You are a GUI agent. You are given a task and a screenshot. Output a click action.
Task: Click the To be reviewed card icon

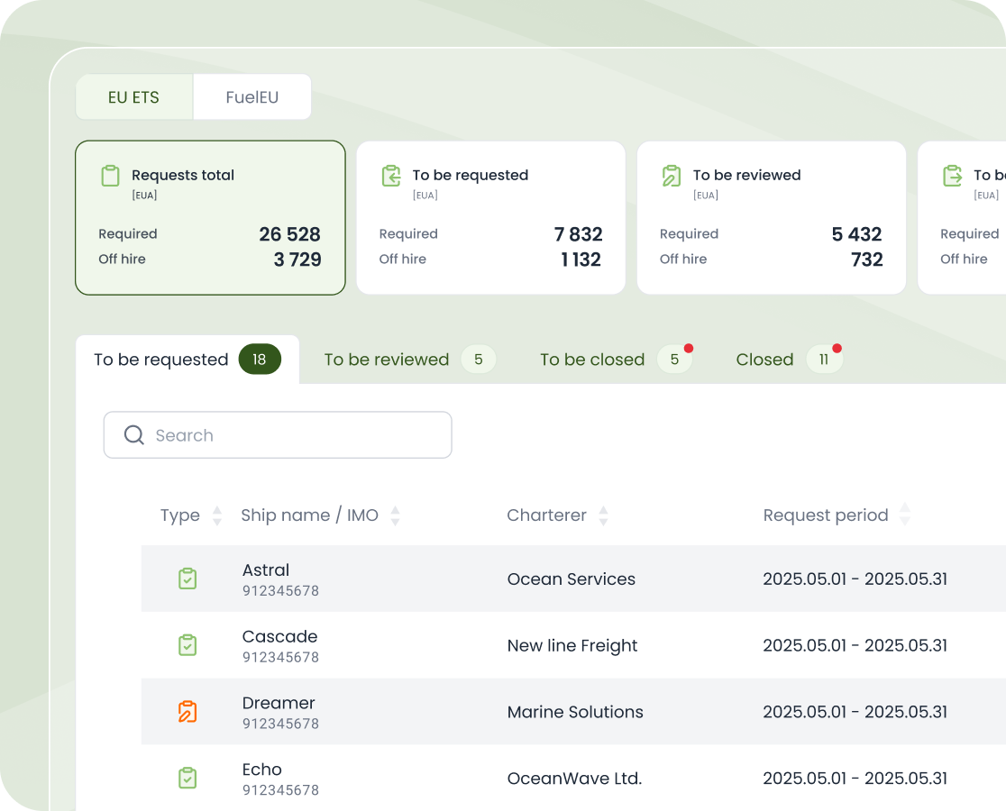coord(672,176)
